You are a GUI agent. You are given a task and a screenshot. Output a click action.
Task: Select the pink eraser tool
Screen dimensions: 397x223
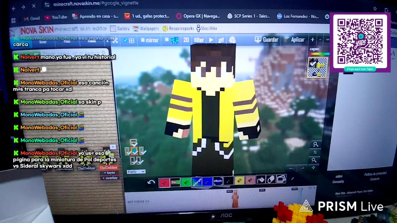(x=250, y=180)
